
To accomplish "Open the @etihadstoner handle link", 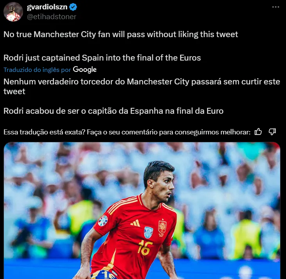I will 52,16.
